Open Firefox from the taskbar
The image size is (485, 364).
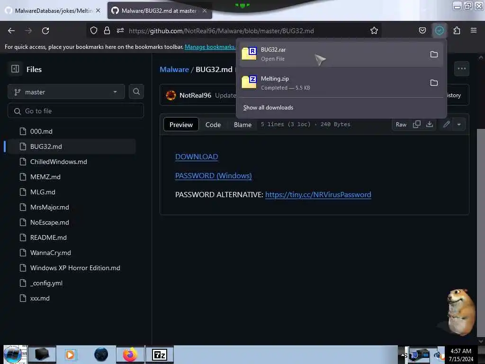coord(130,355)
